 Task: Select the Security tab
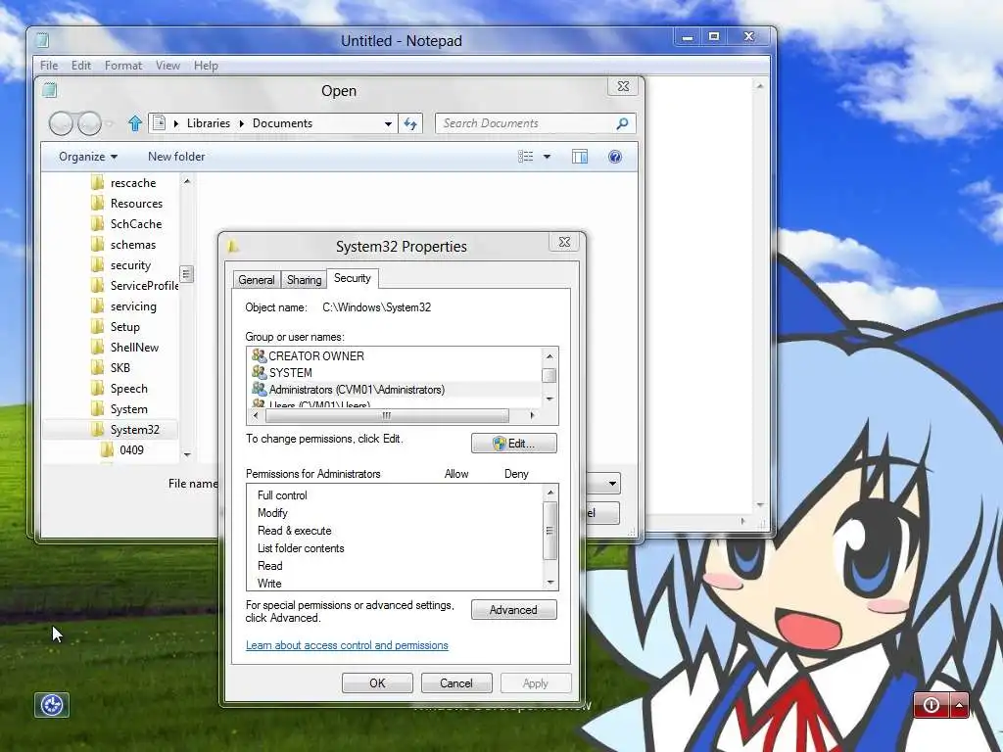click(352, 278)
